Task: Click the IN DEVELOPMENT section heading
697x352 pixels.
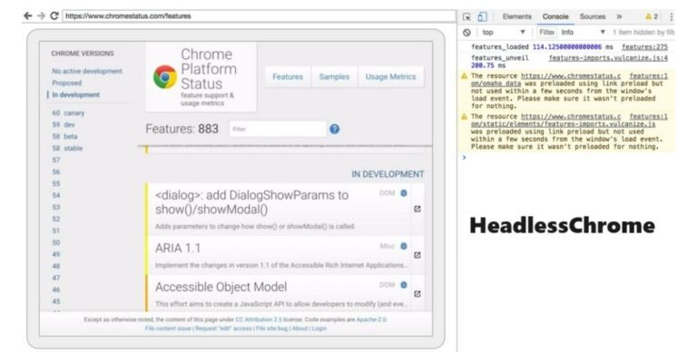Action: pyautogui.click(x=388, y=174)
